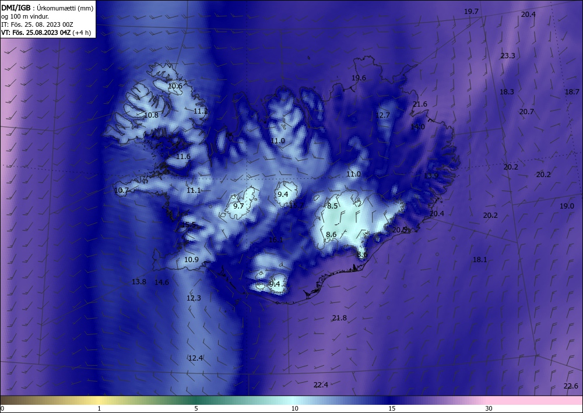Click the DMI/IGB Úrkomumætti (mm) title line

[x=47, y=8]
